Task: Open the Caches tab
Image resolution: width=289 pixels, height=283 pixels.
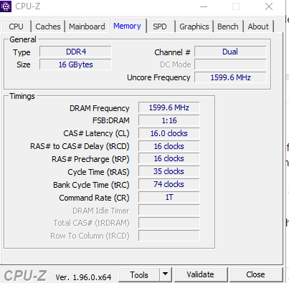Action: pyautogui.click(x=48, y=27)
